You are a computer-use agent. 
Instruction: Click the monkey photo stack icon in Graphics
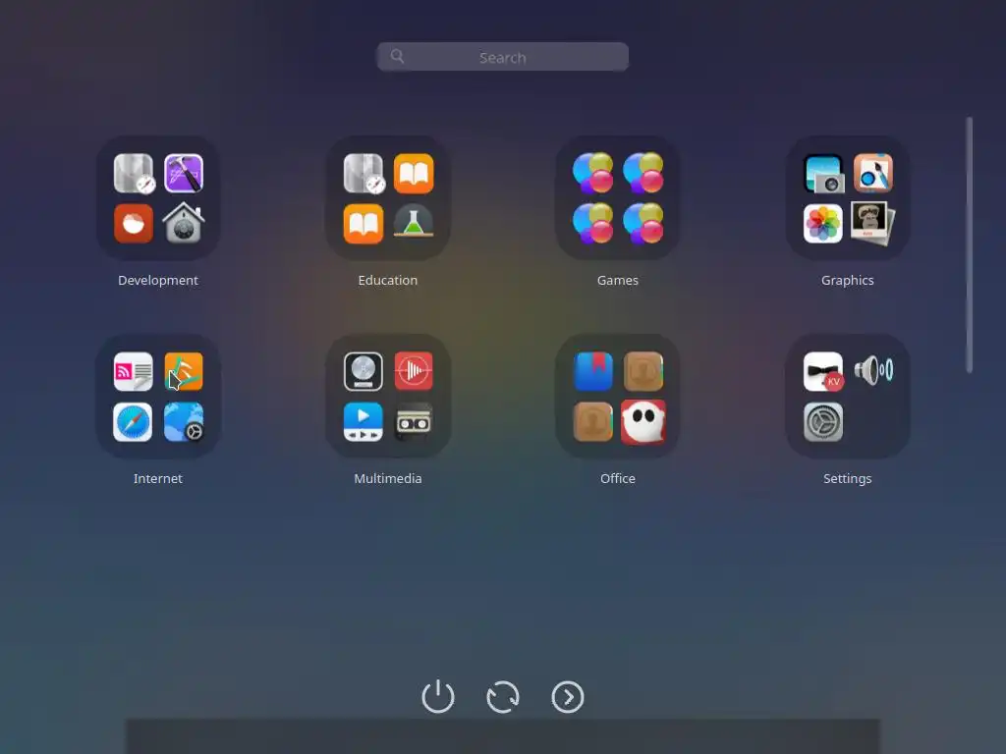click(872, 223)
